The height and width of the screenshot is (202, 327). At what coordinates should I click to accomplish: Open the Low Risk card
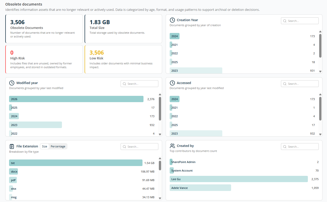pyautogui.click(x=123, y=59)
